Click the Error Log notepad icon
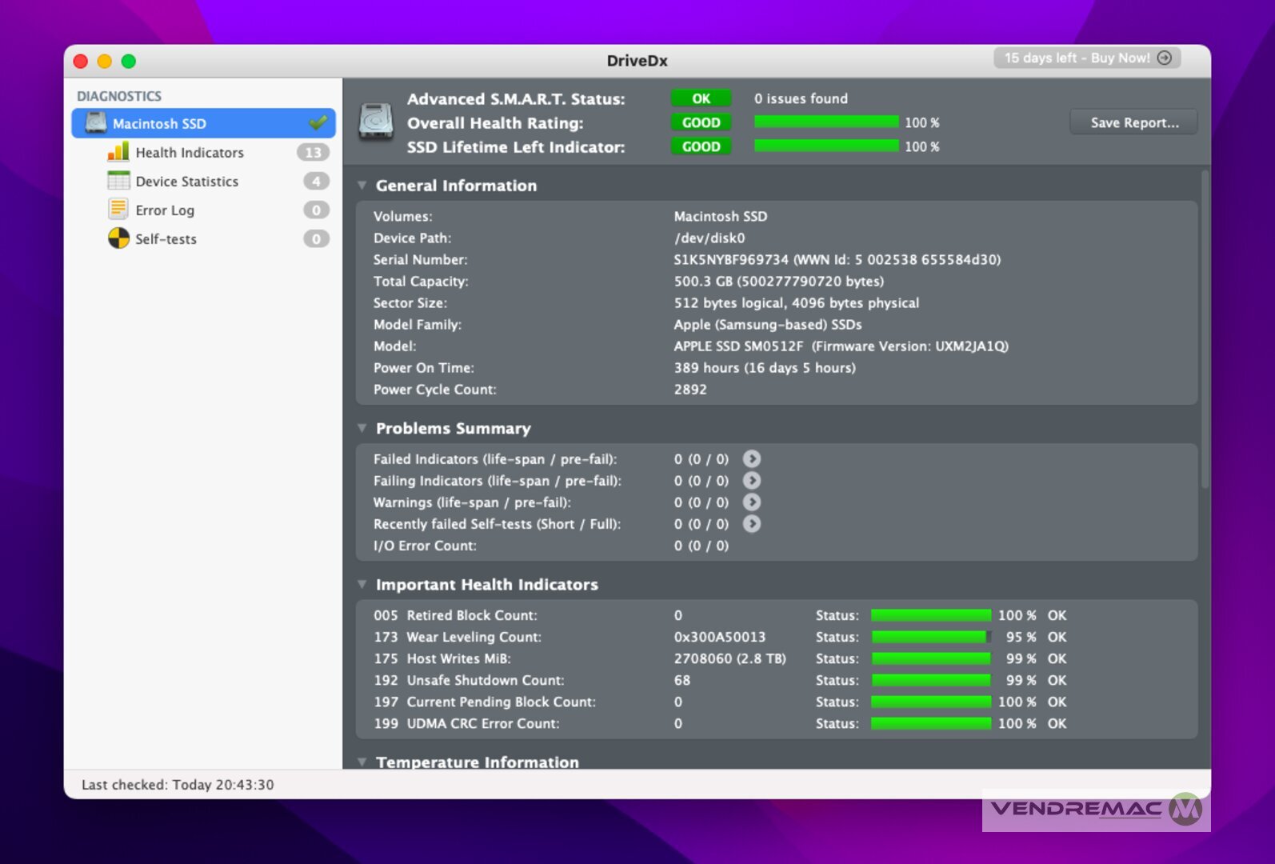 click(x=118, y=210)
